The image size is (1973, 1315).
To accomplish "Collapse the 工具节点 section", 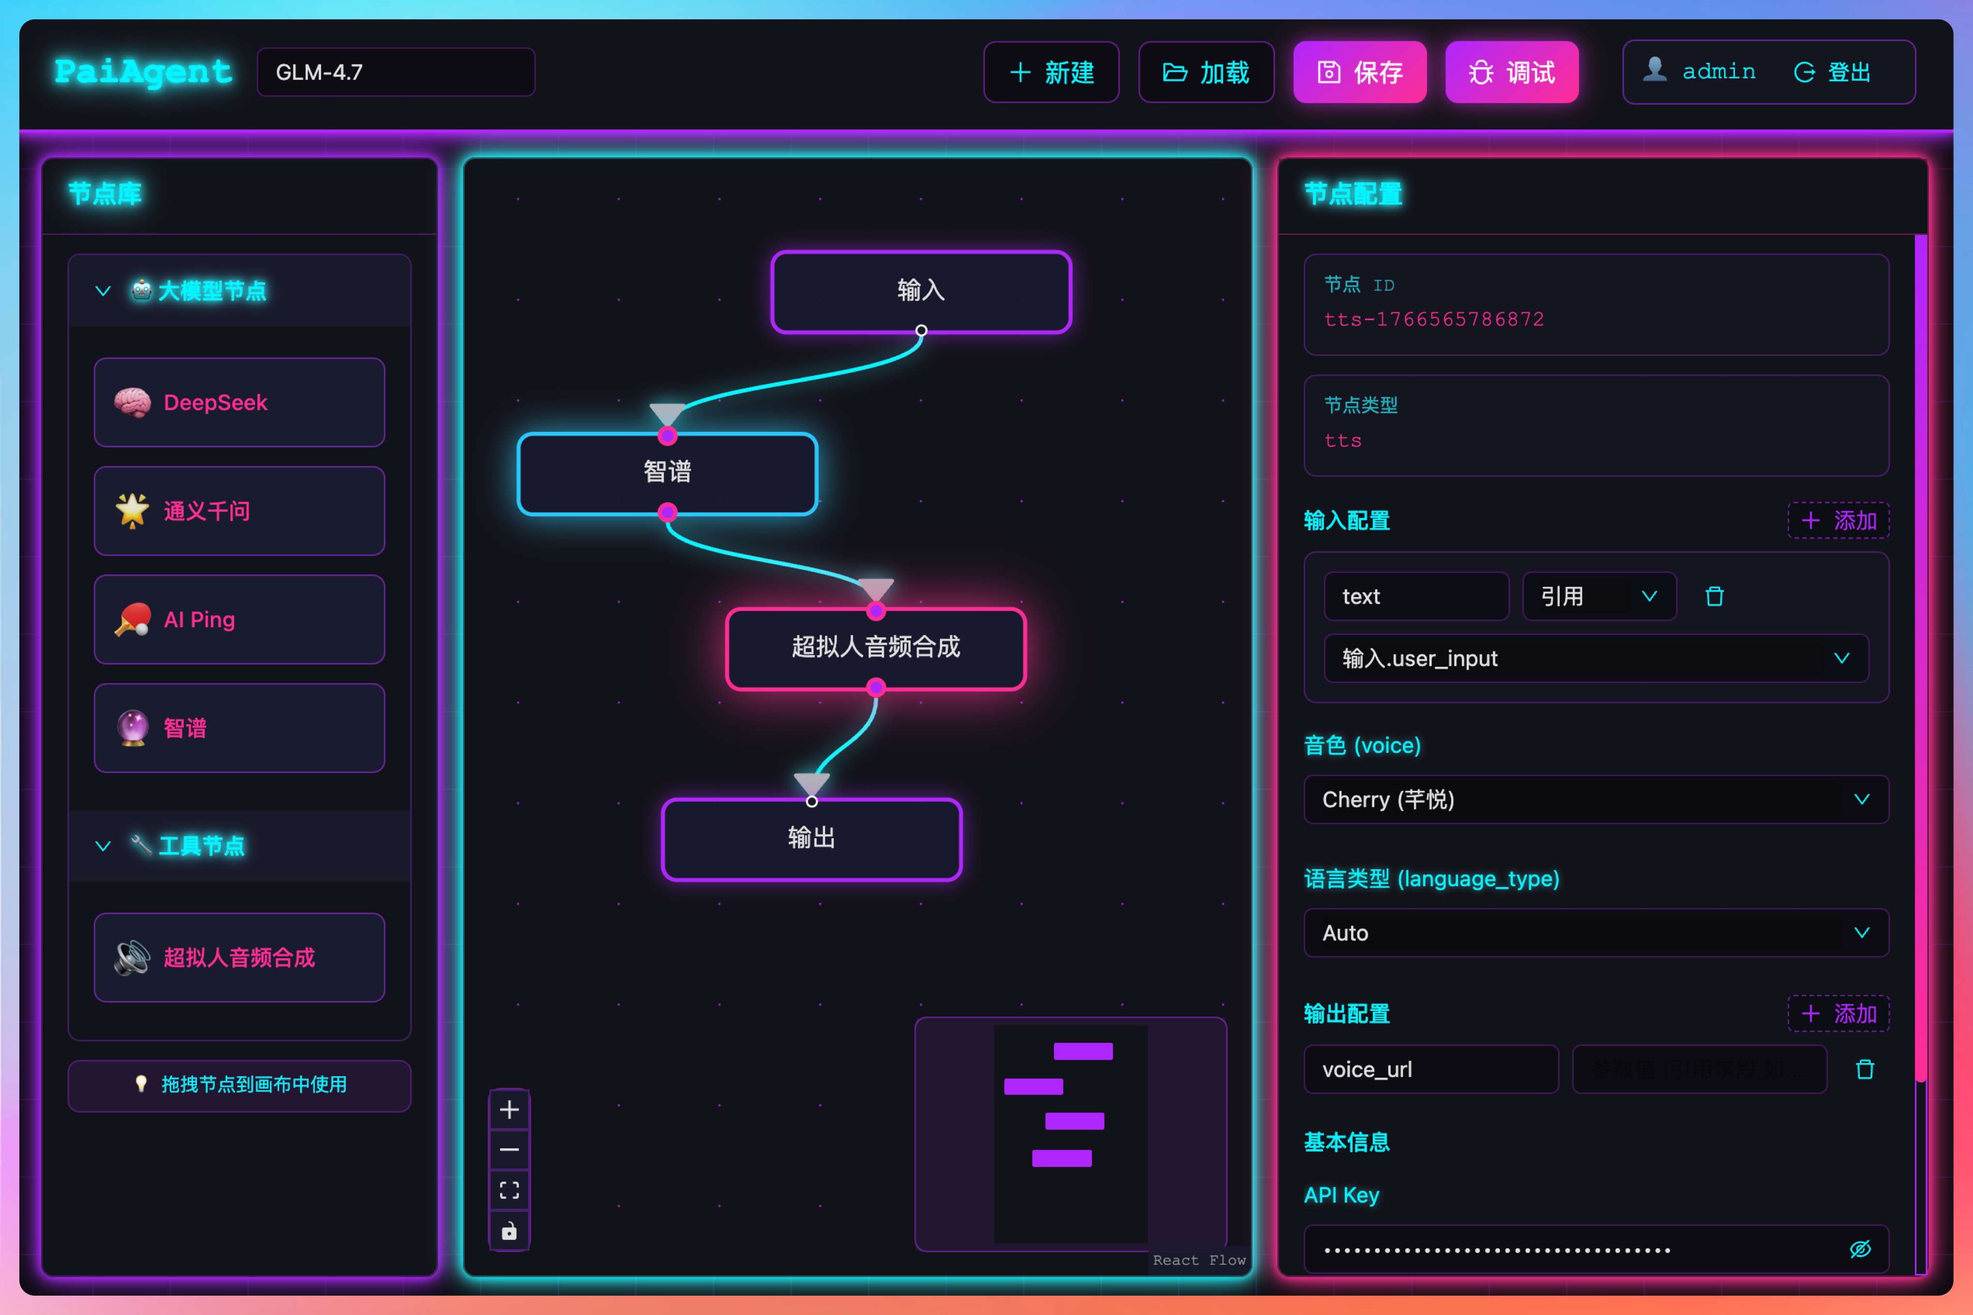I will [x=103, y=846].
